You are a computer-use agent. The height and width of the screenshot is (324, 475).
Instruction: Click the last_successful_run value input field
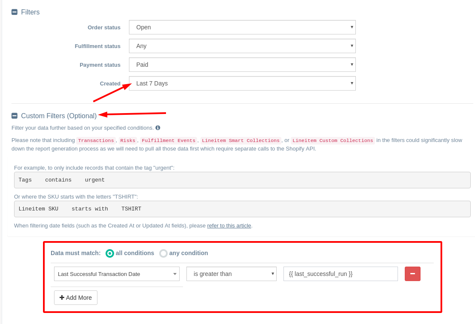click(x=340, y=274)
